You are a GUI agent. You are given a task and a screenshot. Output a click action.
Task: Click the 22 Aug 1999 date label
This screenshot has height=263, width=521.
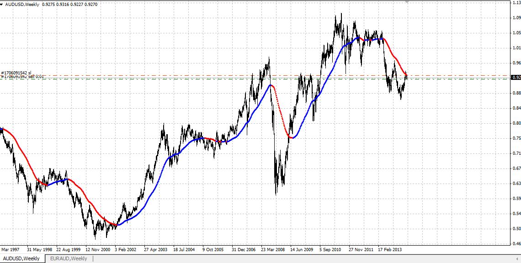(x=69, y=249)
